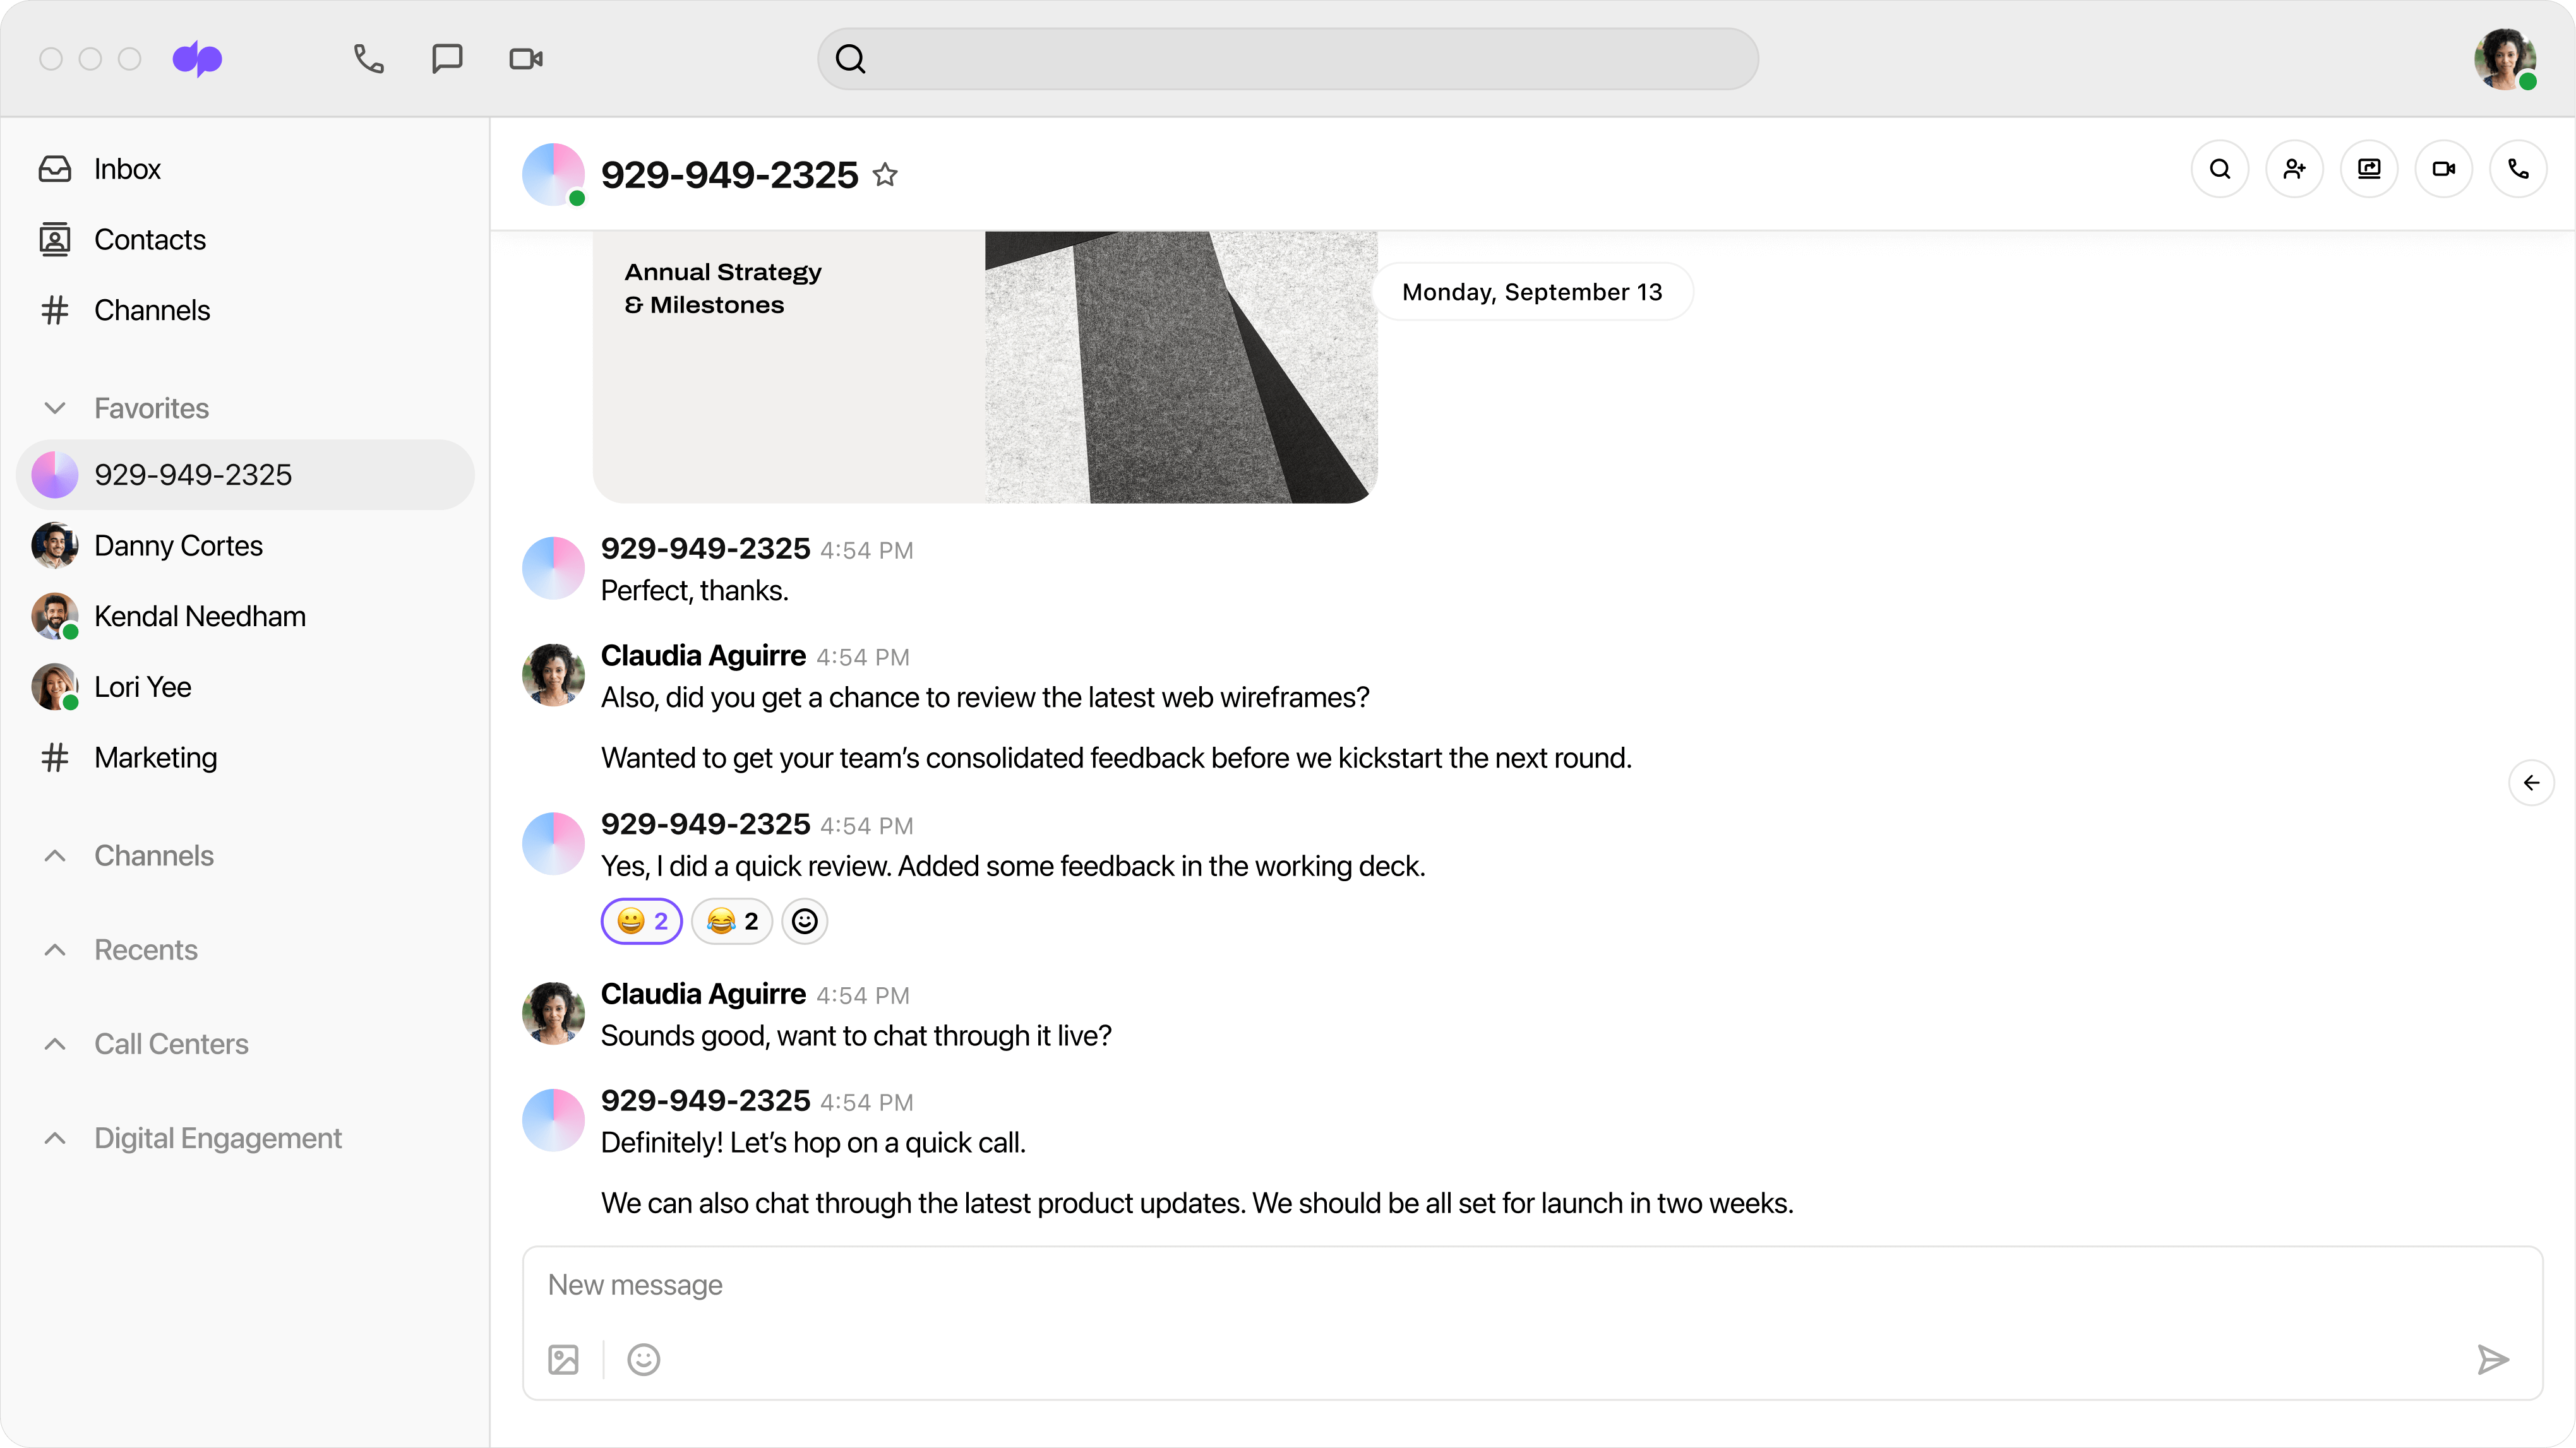Attach an image to the new message

click(563, 1359)
